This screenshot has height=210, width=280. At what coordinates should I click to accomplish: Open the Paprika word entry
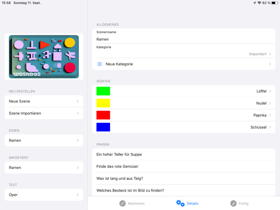coord(184,115)
